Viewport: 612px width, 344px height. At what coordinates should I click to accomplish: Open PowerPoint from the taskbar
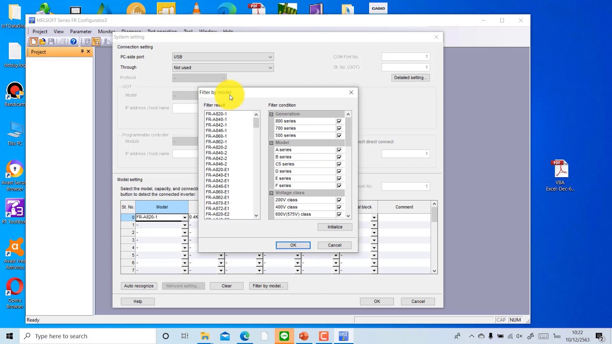pos(304,336)
